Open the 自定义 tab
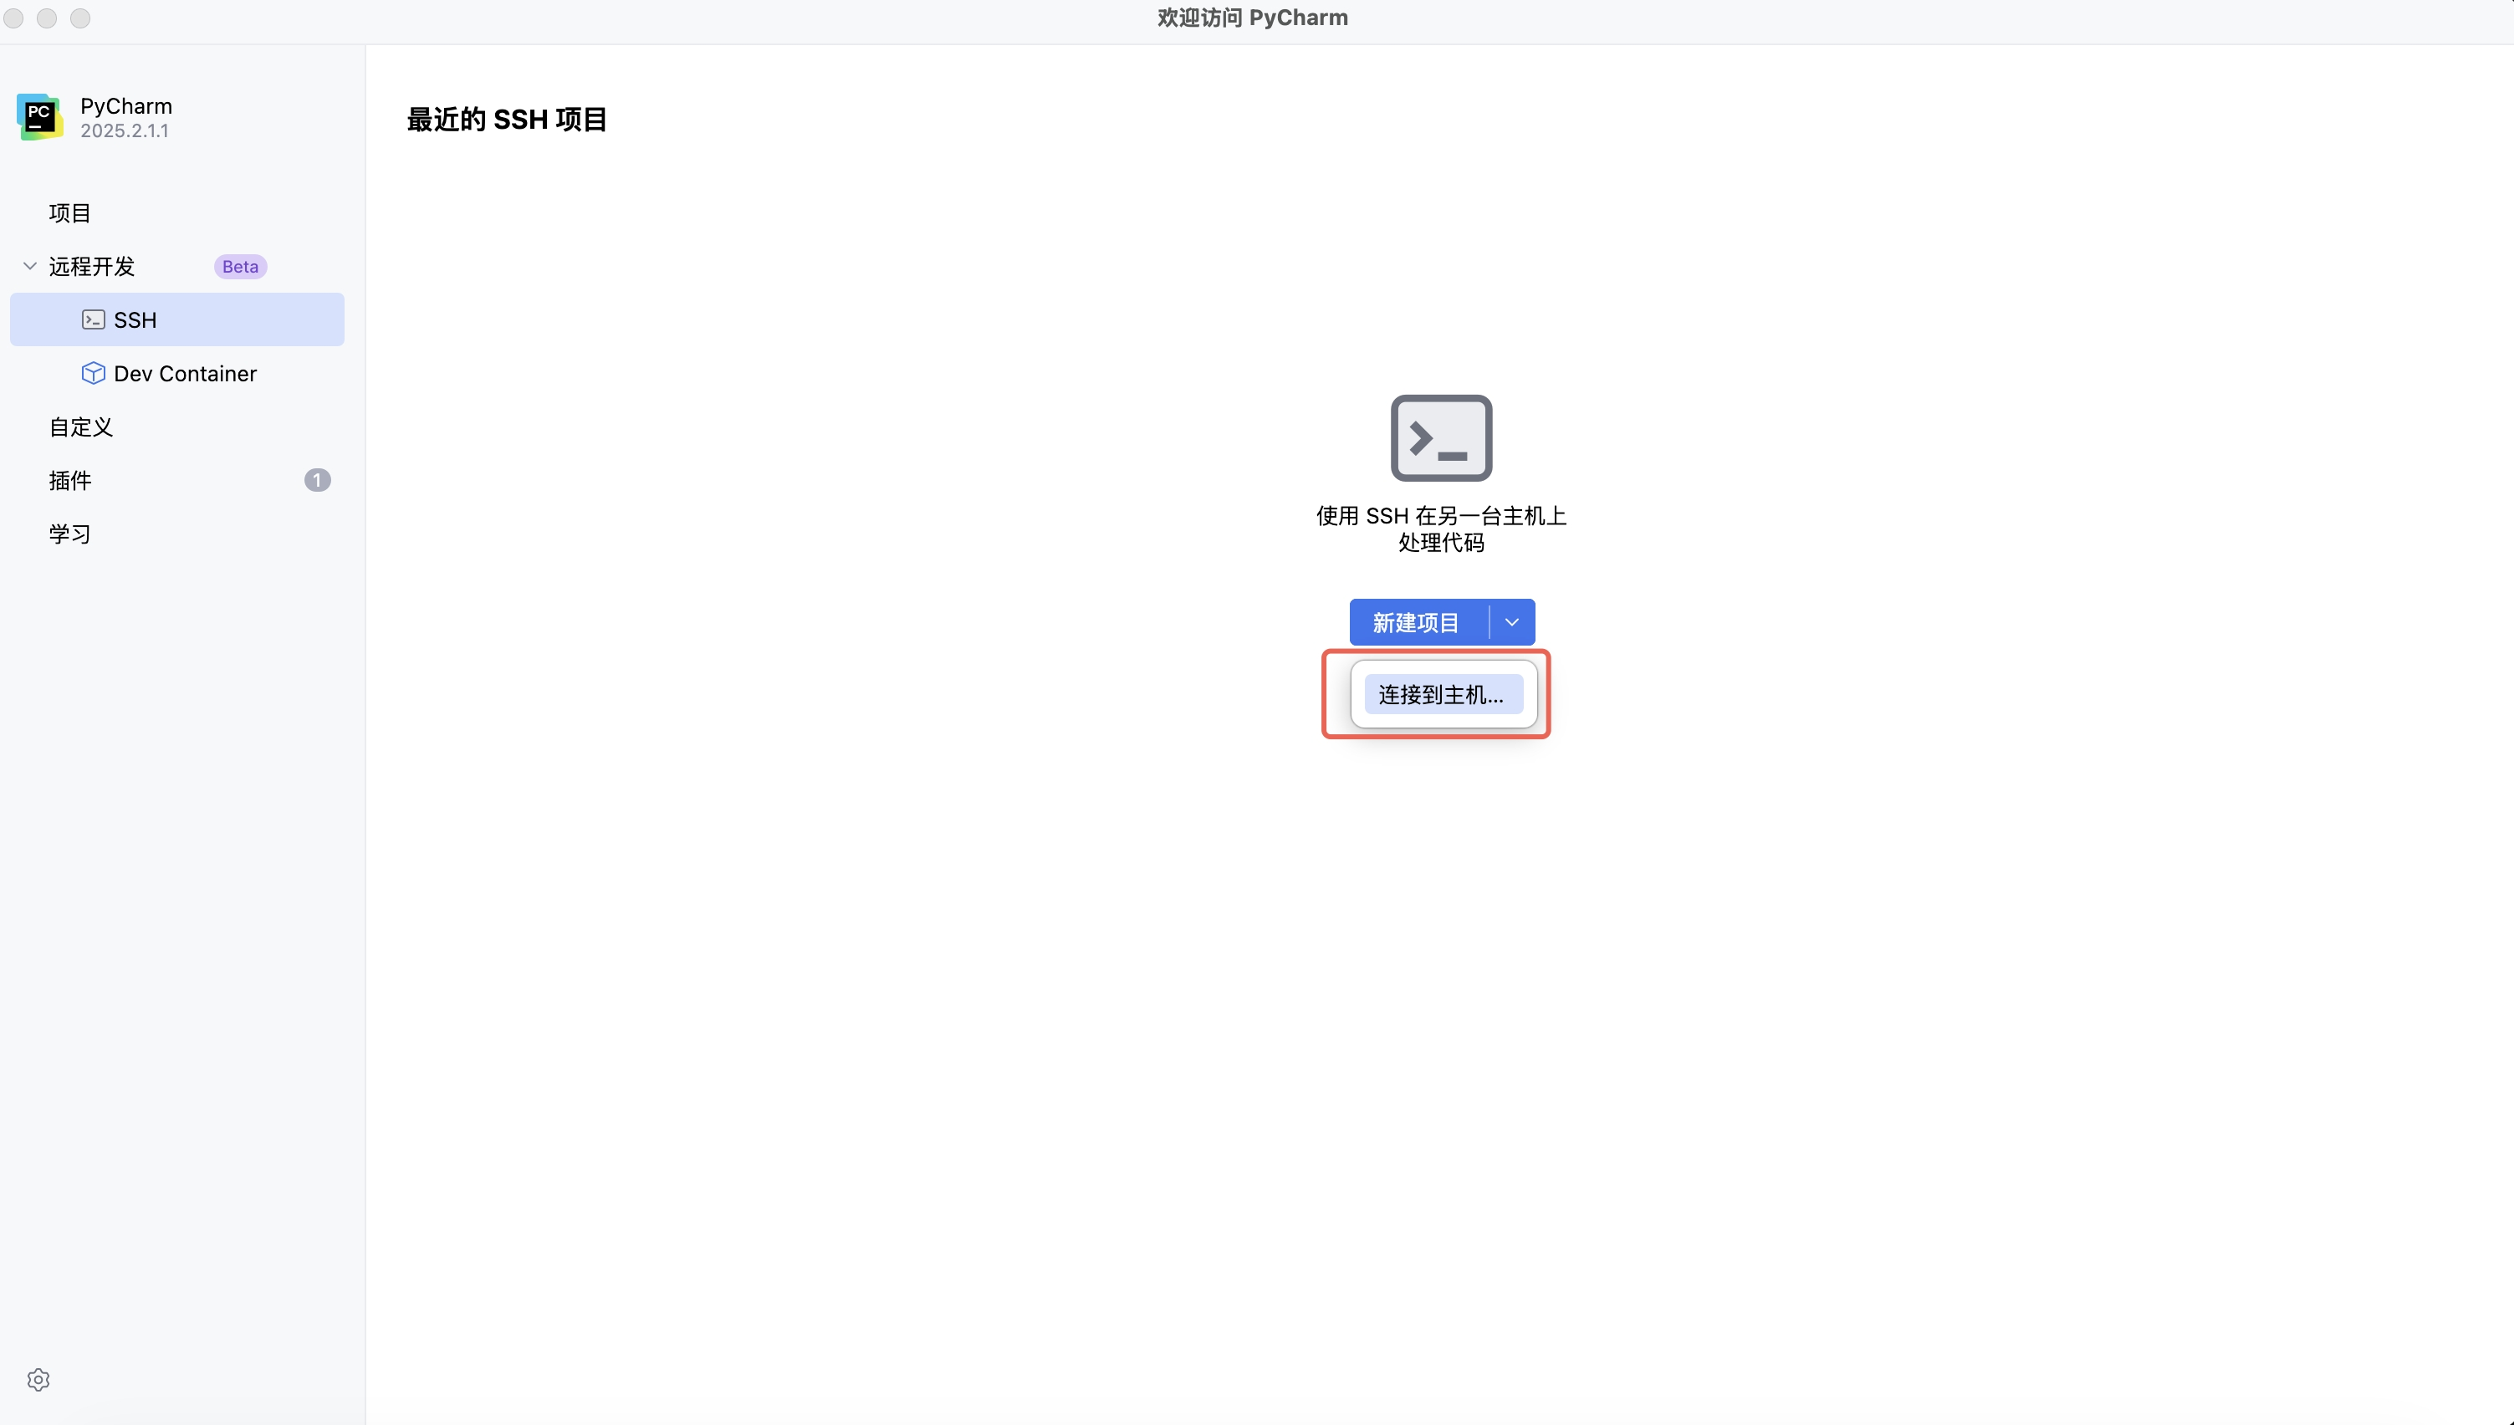 click(81, 426)
